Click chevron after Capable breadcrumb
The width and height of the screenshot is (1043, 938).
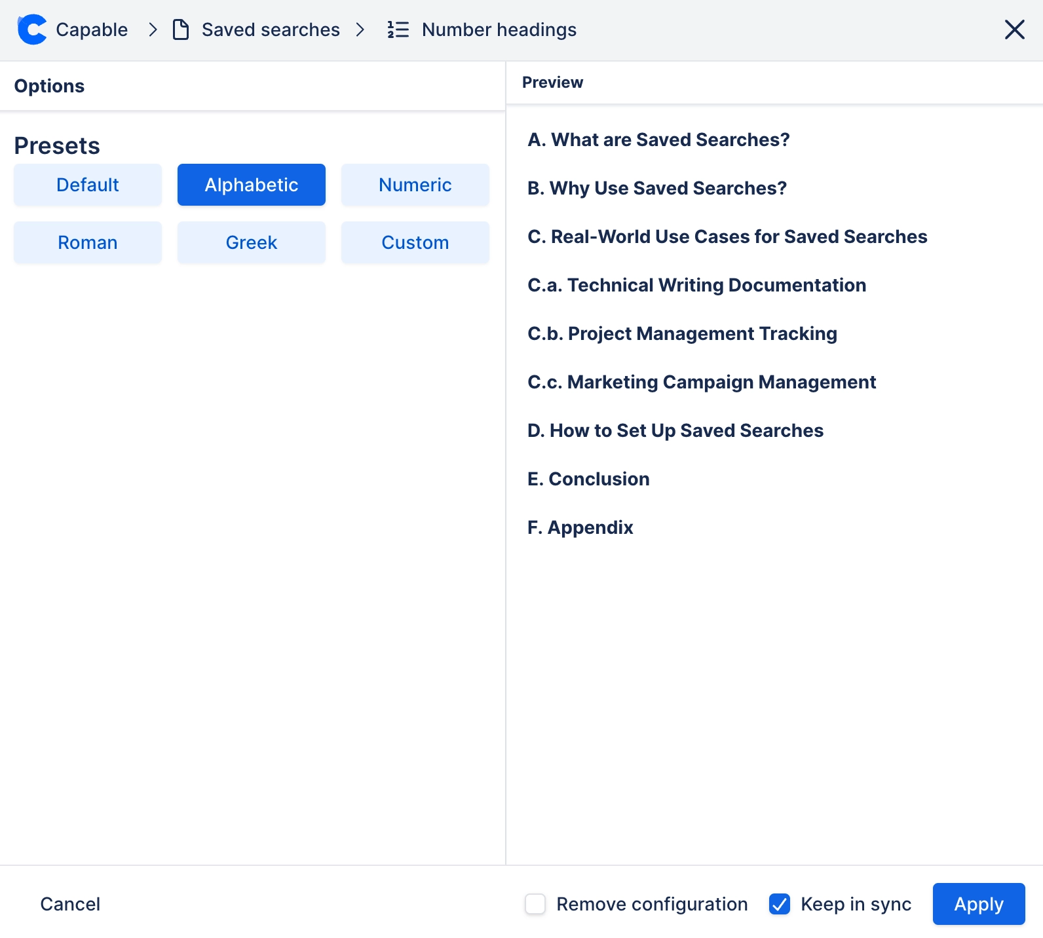[x=153, y=29]
